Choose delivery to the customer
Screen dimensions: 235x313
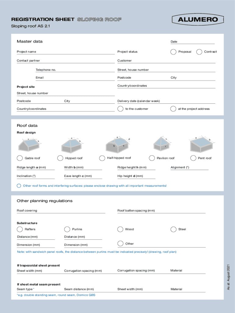[x=121, y=109]
